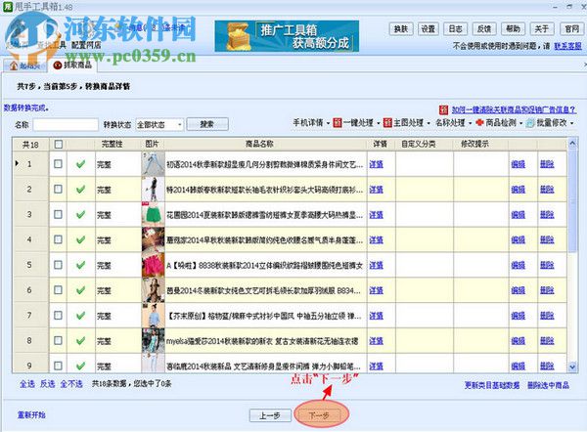Click the 下一步 next step button
This screenshot has height=432, width=587.
coord(319,415)
